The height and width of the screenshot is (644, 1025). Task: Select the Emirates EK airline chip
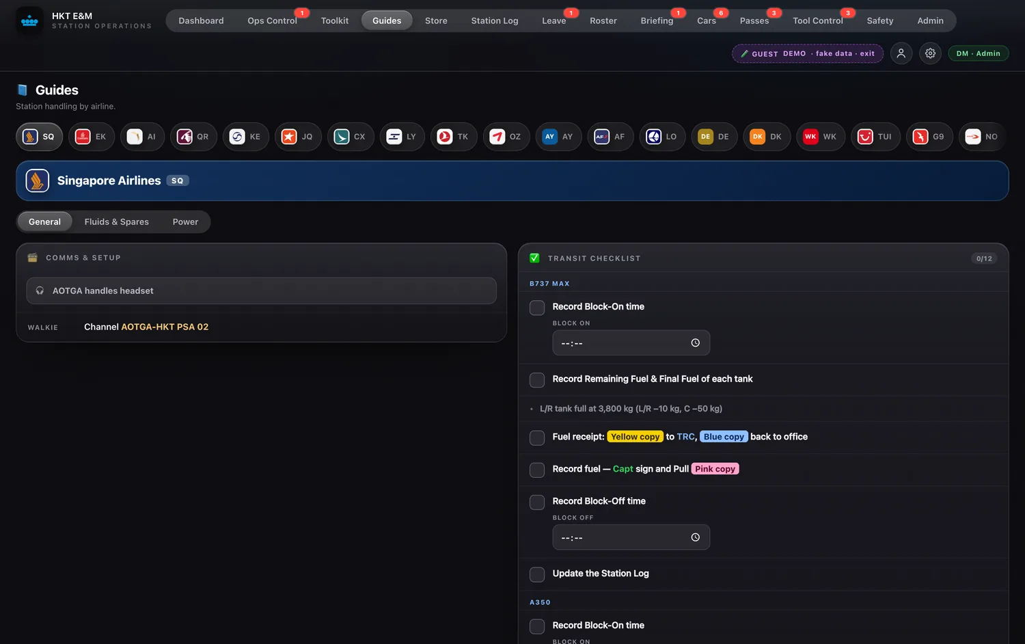(x=92, y=137)
